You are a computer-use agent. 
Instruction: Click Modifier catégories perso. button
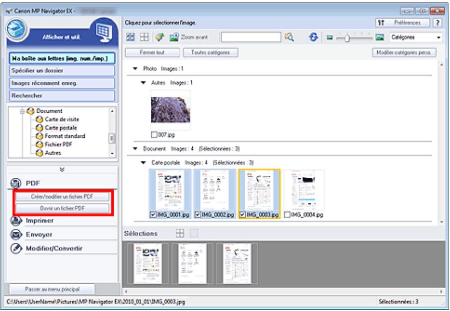point(404,53)
